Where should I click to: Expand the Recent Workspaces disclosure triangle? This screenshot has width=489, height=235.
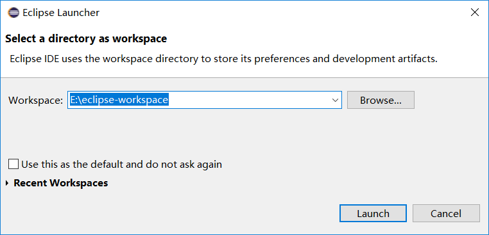click(x=7, y=183)
